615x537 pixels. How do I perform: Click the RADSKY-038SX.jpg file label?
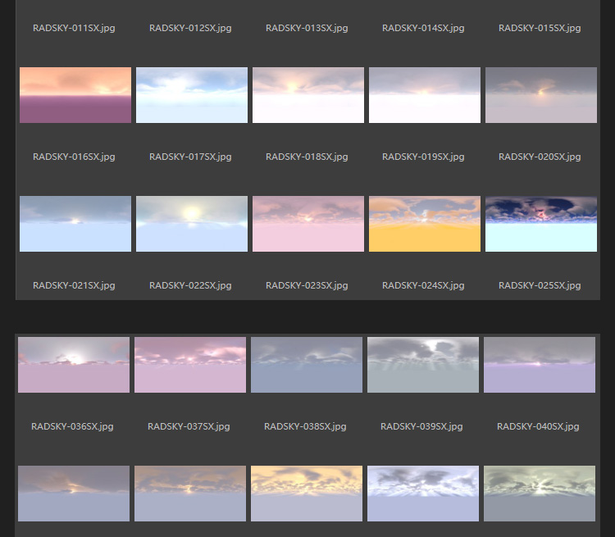(x=305, y=426)
